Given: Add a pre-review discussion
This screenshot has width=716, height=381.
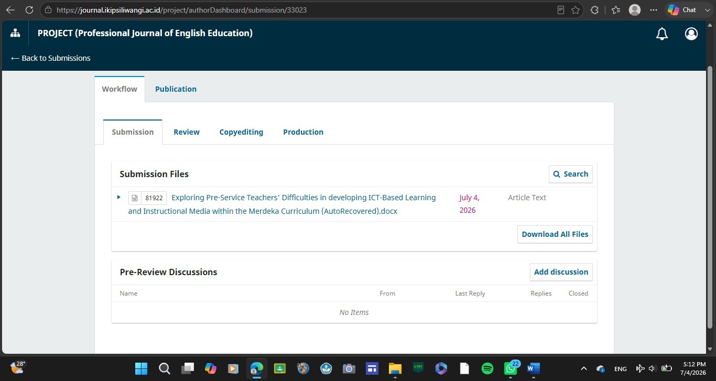Looking at the screenshot, I should pyautogui.click(x=561, y=272).
